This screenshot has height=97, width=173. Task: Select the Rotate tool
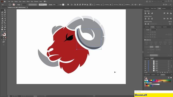[5, 17]
